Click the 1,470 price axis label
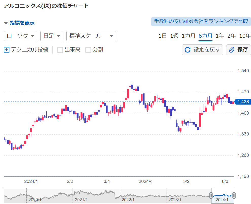 click(x=243, y=92)
